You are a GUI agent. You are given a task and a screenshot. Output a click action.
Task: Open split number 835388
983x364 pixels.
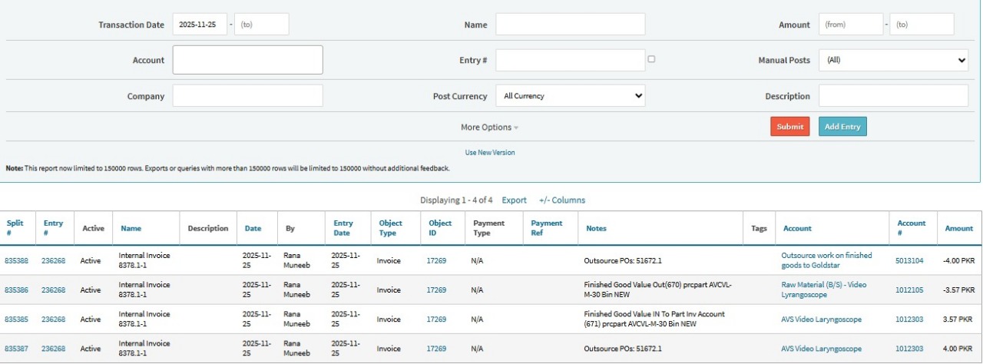tap(16, 261)
